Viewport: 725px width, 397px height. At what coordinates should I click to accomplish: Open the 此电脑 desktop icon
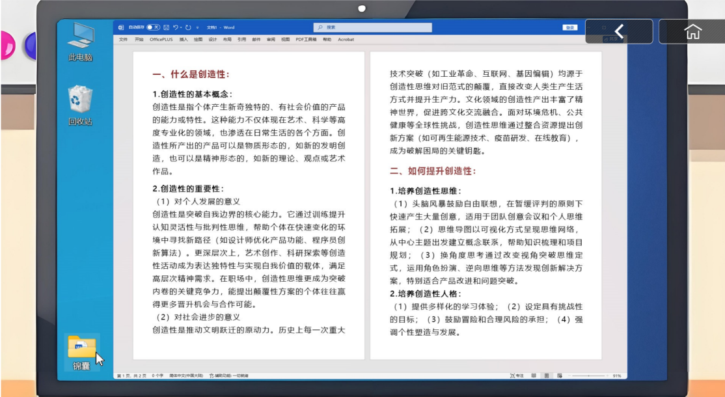click(x=81, y=40)
